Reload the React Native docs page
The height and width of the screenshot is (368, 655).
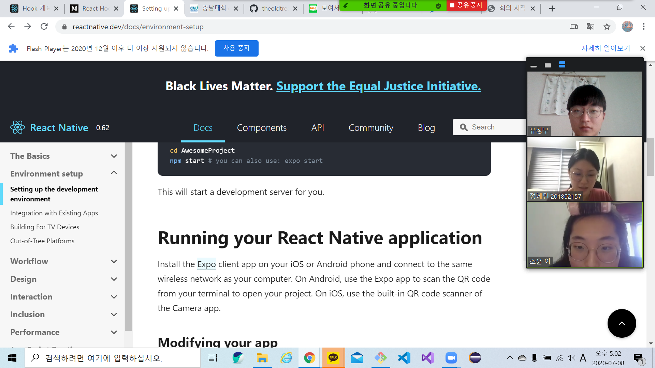(x=44, y=27)
